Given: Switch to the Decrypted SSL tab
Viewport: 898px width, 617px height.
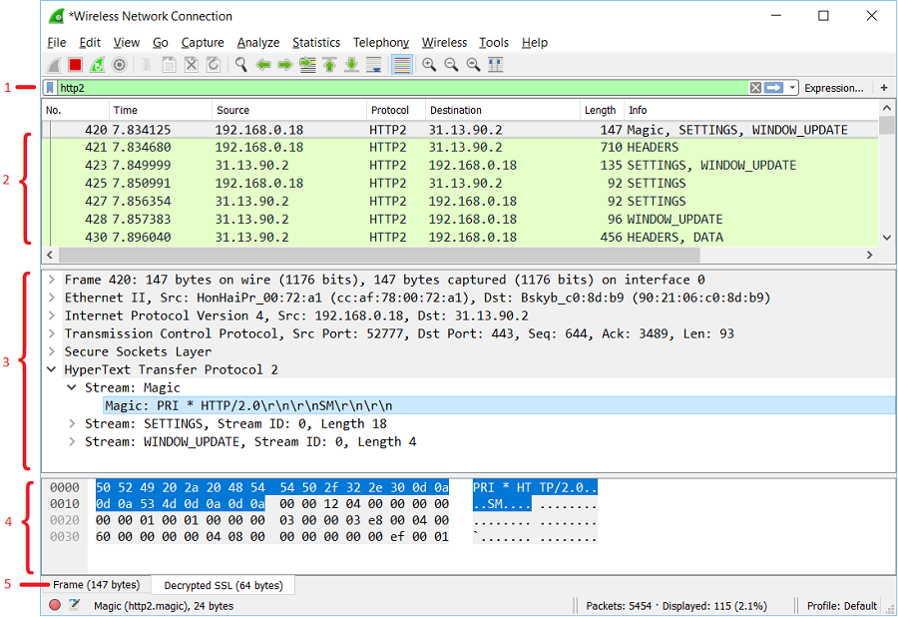Looking at the screenshot, I should tap(224, 585).
